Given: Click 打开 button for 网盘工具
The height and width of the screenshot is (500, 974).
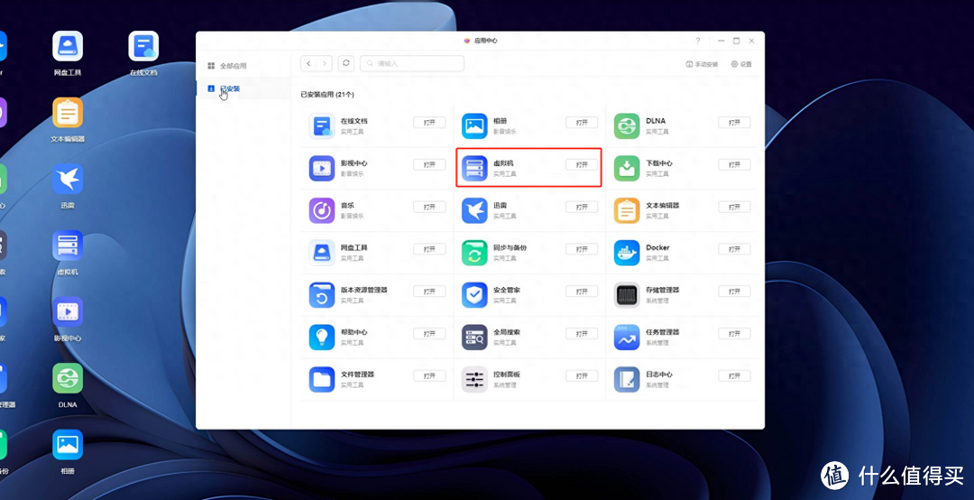Looking at the screenshot, I should point(429,249).
